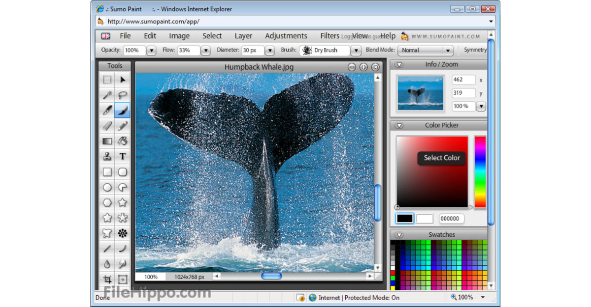Collapse the Info / Zoom panel

(399, 64)
